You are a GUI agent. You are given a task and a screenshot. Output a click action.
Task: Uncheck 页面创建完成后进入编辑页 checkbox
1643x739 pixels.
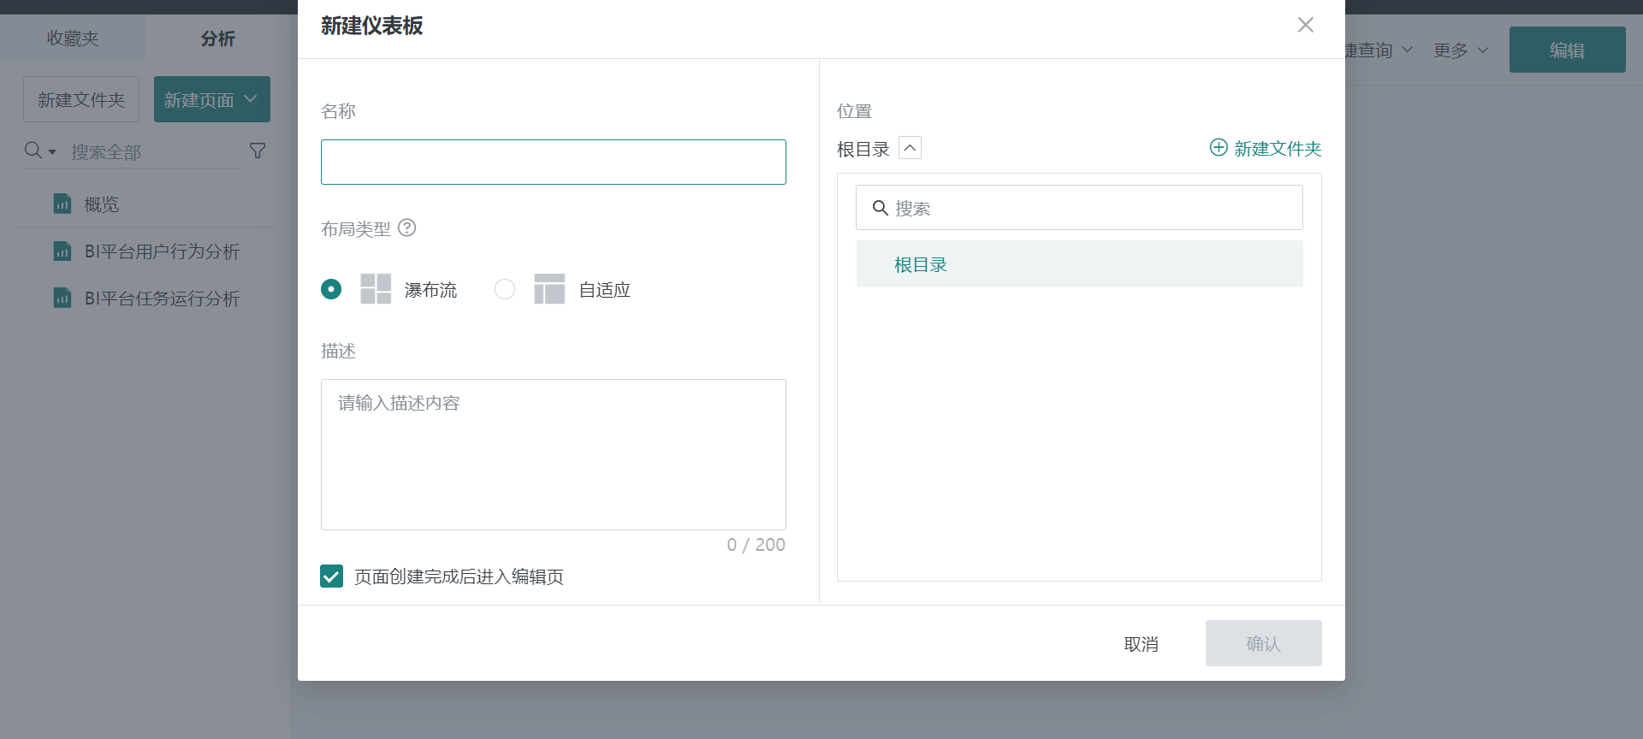tap(331, 576)
